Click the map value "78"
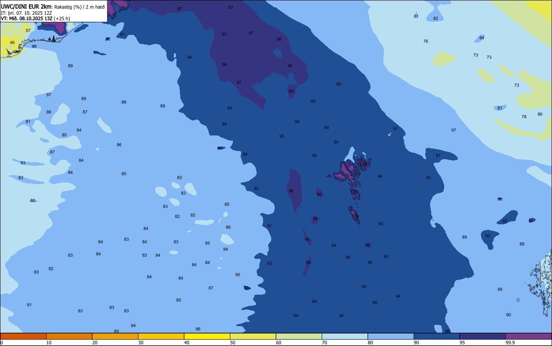This screenshot has height=346, width=552. 524,117
